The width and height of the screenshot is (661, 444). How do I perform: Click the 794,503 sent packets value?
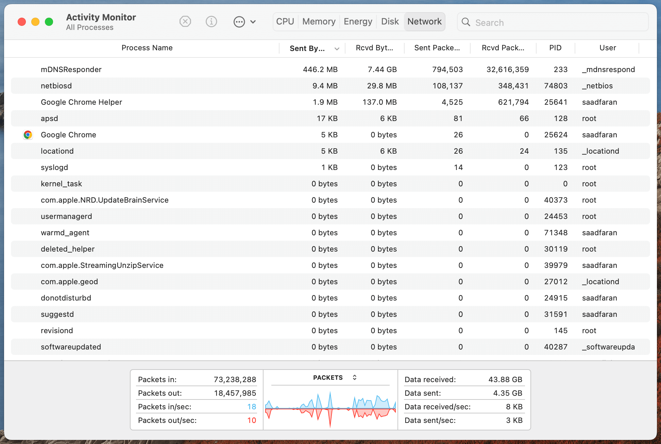pyautogui.click(x=447, y=69)
